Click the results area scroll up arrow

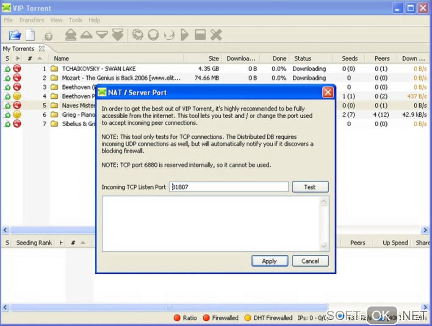pos(324,202)
